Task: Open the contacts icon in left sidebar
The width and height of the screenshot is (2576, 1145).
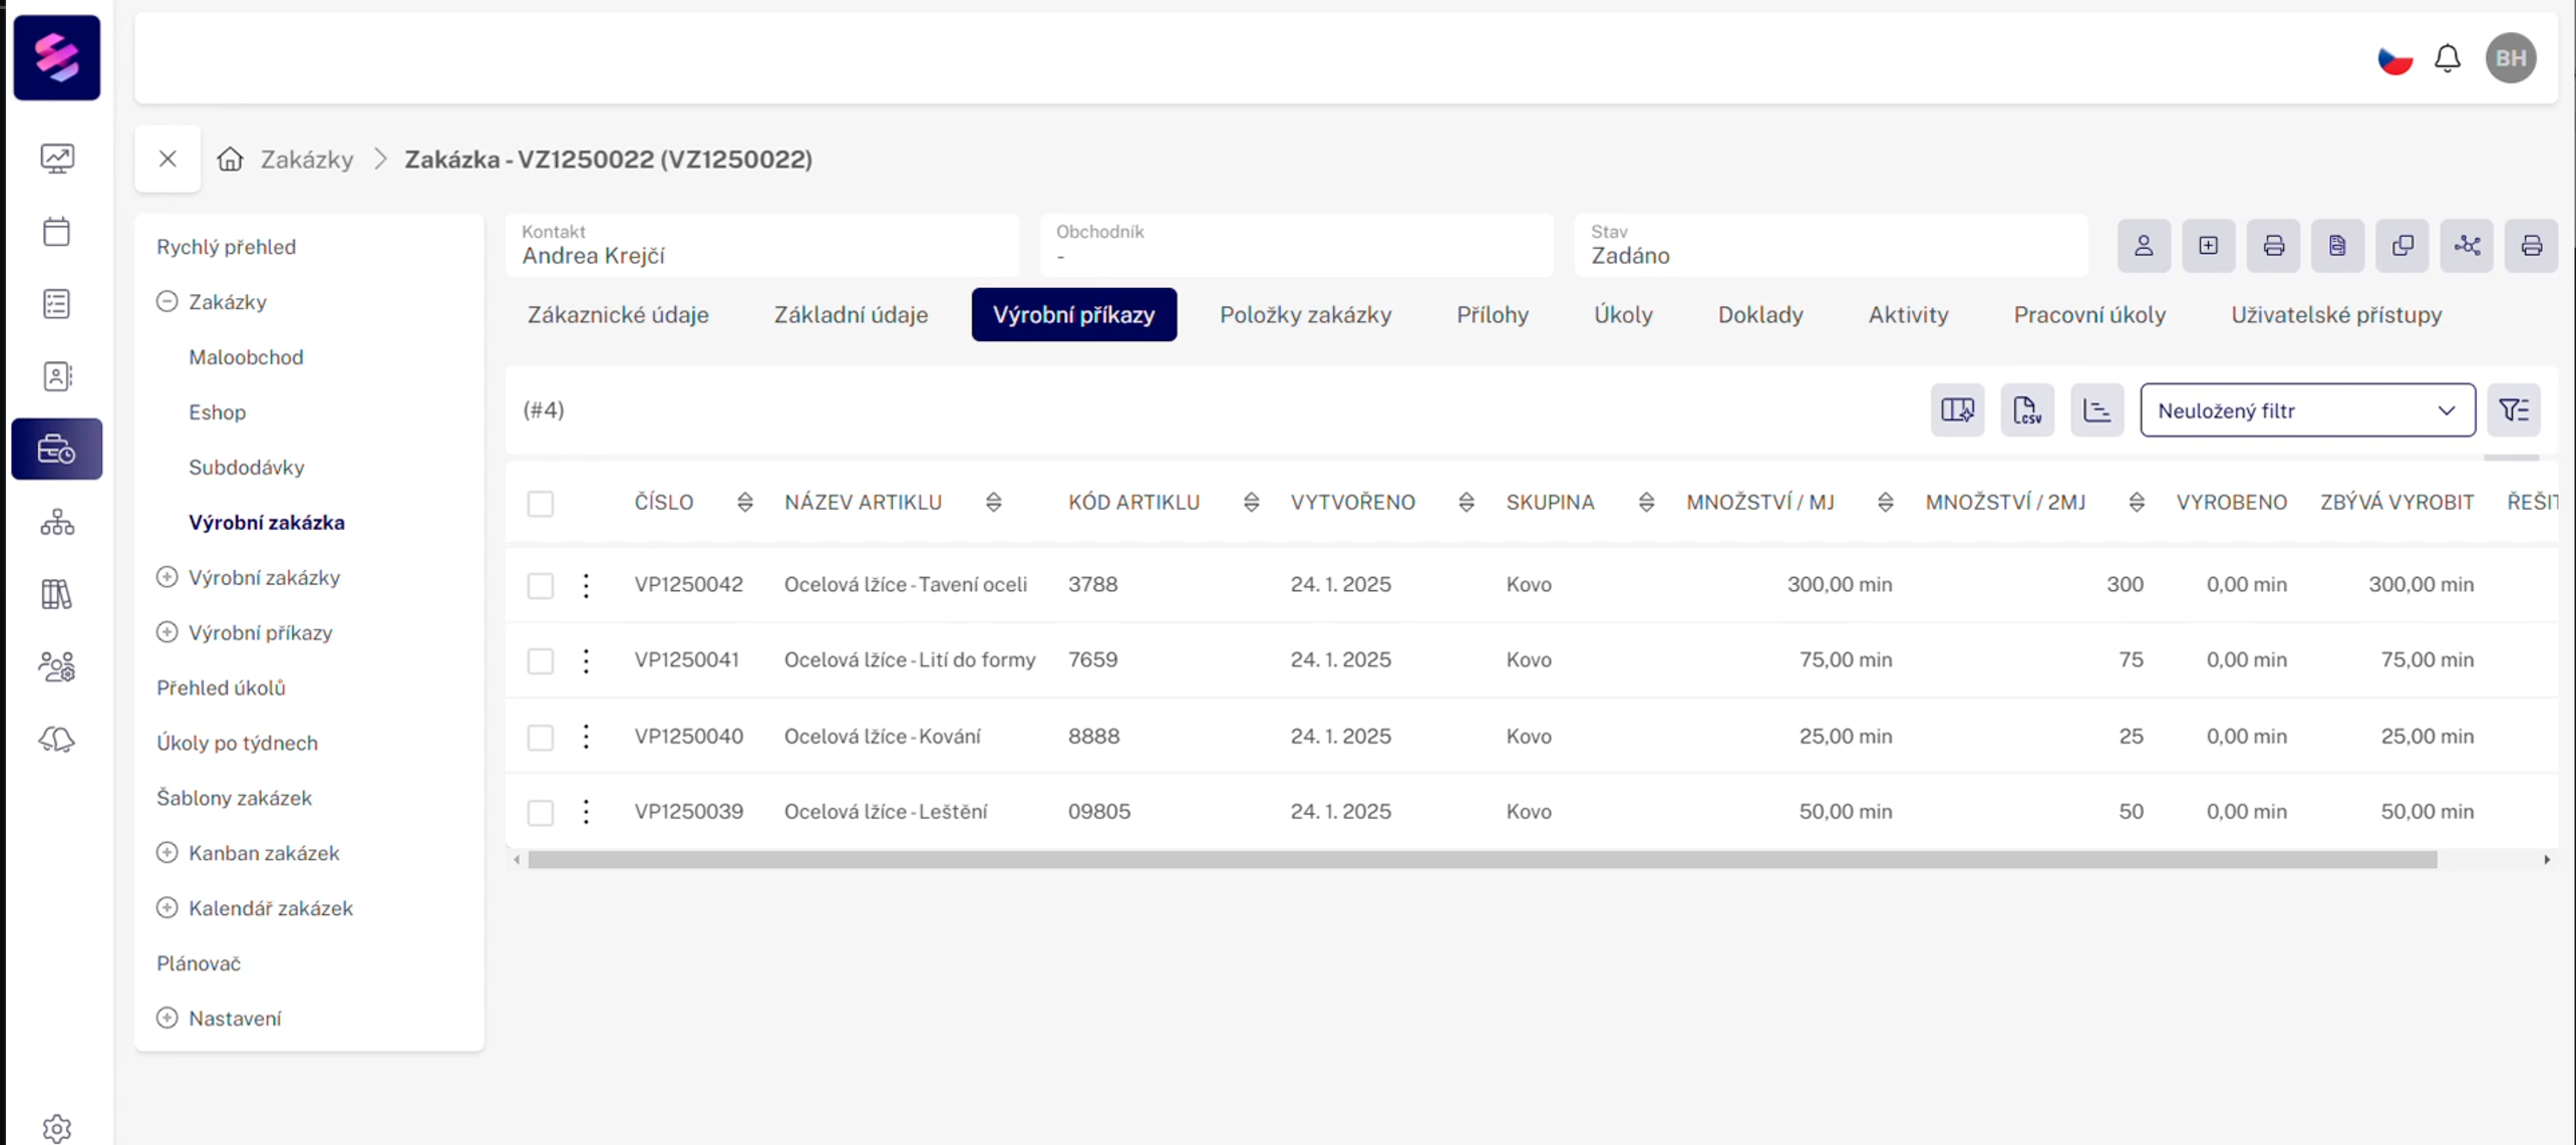Action: pos(57,376)
